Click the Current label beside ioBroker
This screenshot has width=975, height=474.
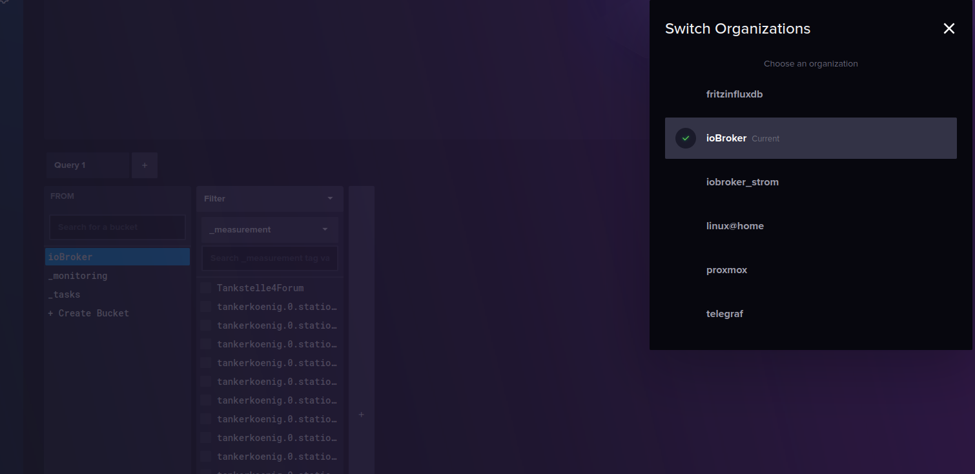(765, 139)
